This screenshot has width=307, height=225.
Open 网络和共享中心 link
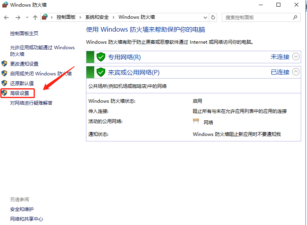click(x=27, y=219)
